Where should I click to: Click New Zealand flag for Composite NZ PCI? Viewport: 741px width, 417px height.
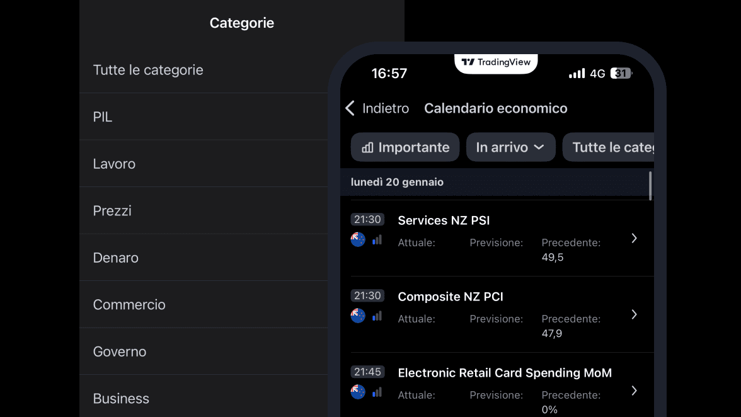coord(358,316)
